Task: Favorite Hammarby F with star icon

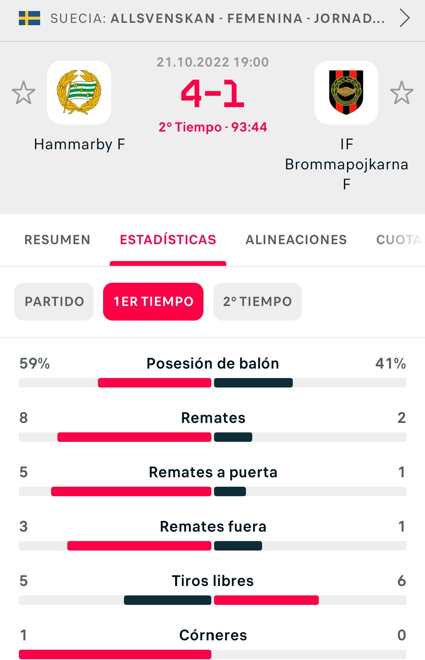Action: coord(24,93)
